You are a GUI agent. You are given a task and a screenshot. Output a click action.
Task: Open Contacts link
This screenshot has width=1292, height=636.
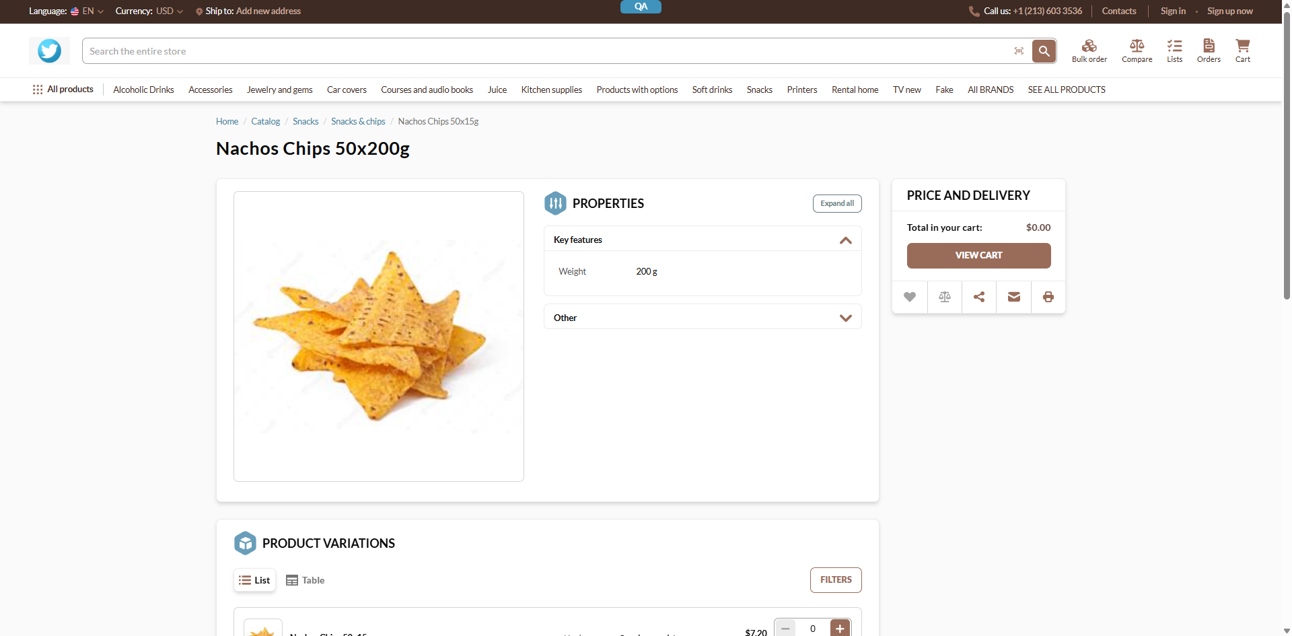click(1119, 11)
